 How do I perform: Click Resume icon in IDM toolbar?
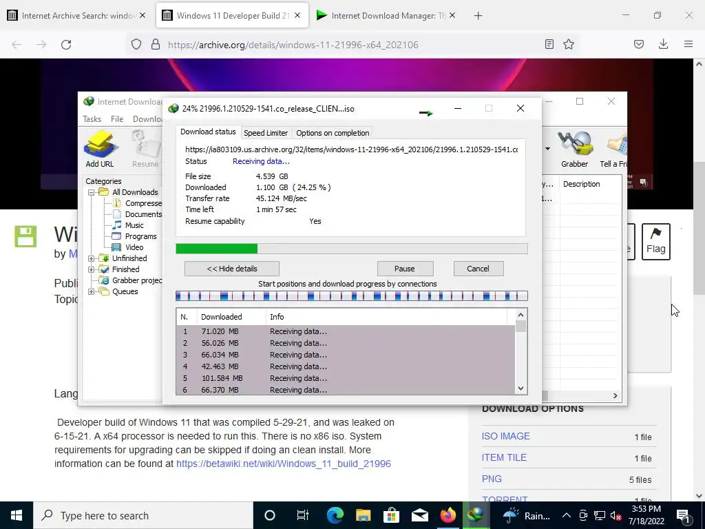tap(145, 149)
